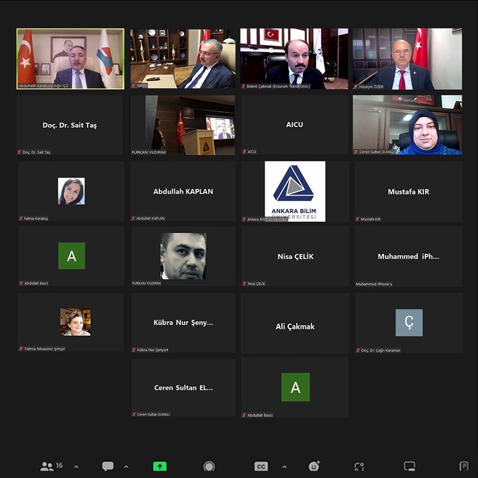Expand the chevron next to Participants
This screenshot has height=478, width=478.
tap(76, 467)
